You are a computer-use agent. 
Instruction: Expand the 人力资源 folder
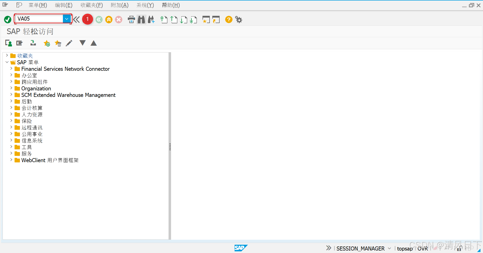11,114
